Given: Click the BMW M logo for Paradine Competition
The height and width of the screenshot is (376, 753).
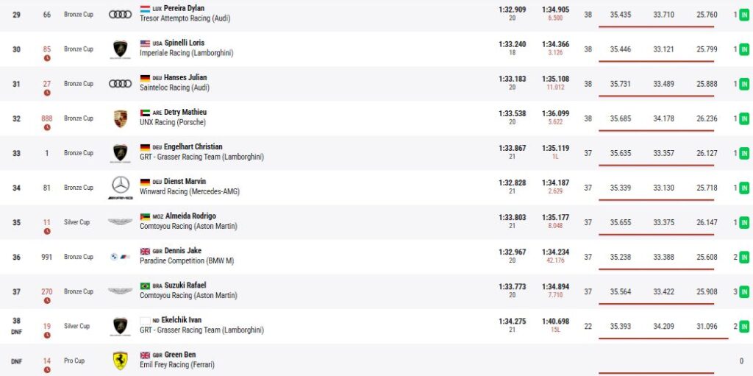Looking at the screenshot, I should coord(120,257).
